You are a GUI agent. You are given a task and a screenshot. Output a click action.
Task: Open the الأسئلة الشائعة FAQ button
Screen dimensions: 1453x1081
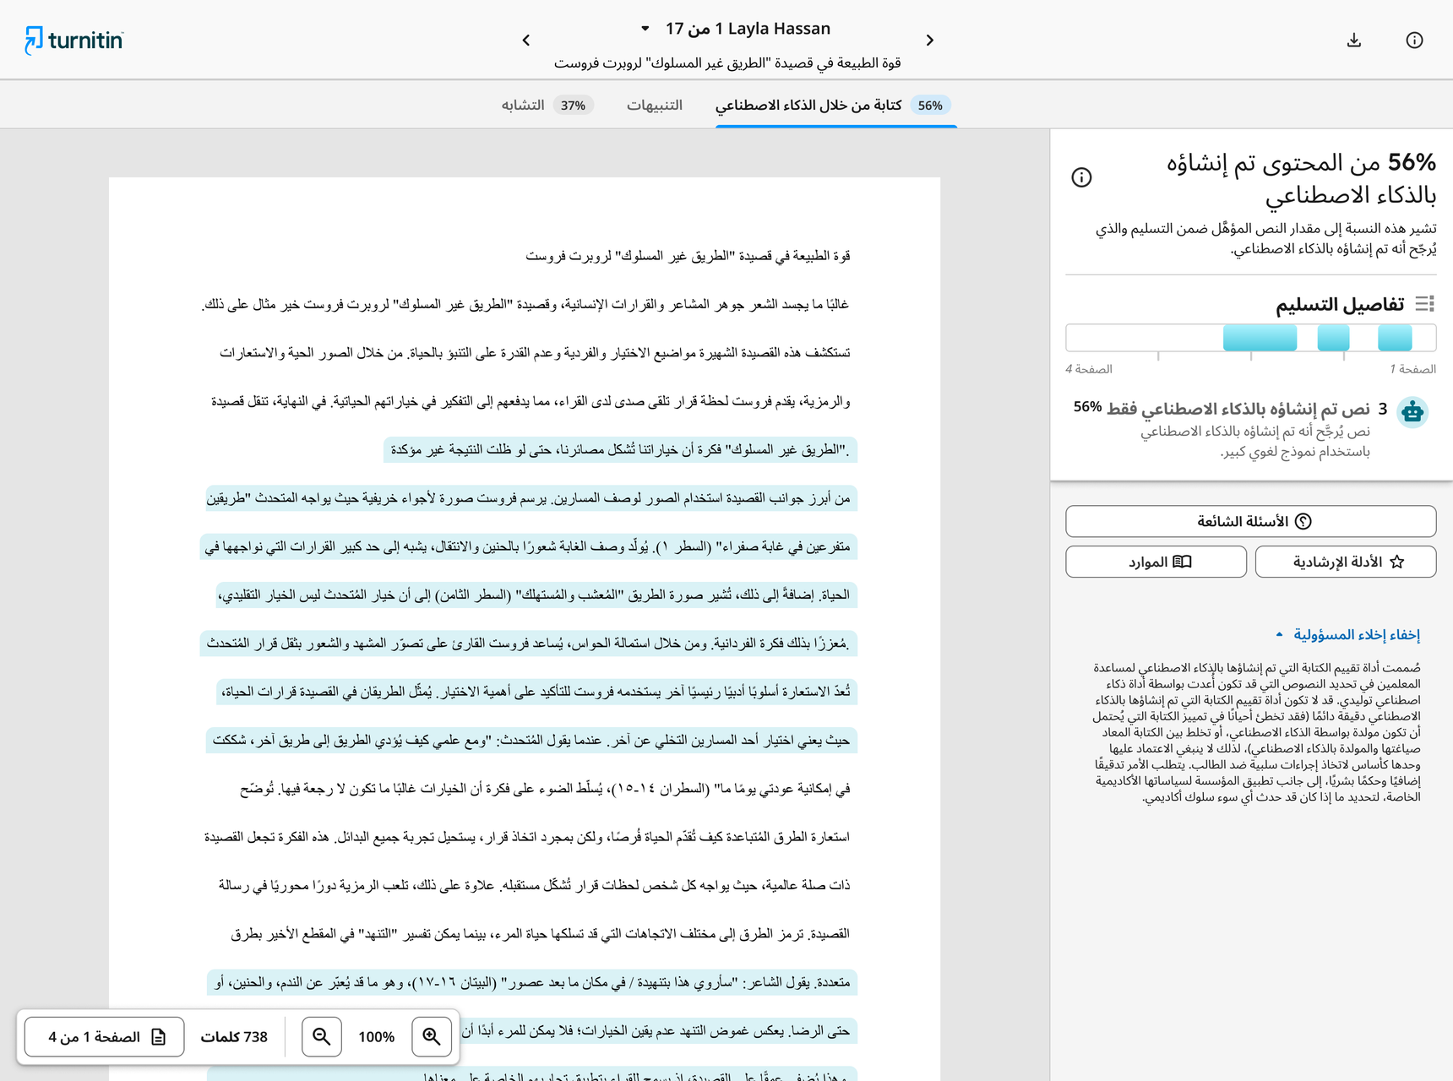[x=1250, y=521]
